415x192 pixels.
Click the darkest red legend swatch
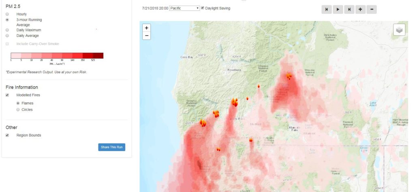[x=98, y=56]
